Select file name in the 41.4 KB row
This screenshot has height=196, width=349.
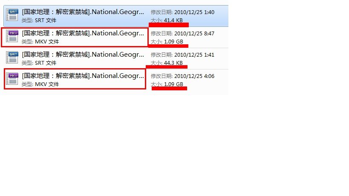pyautogui.click(x=83, y=12)
